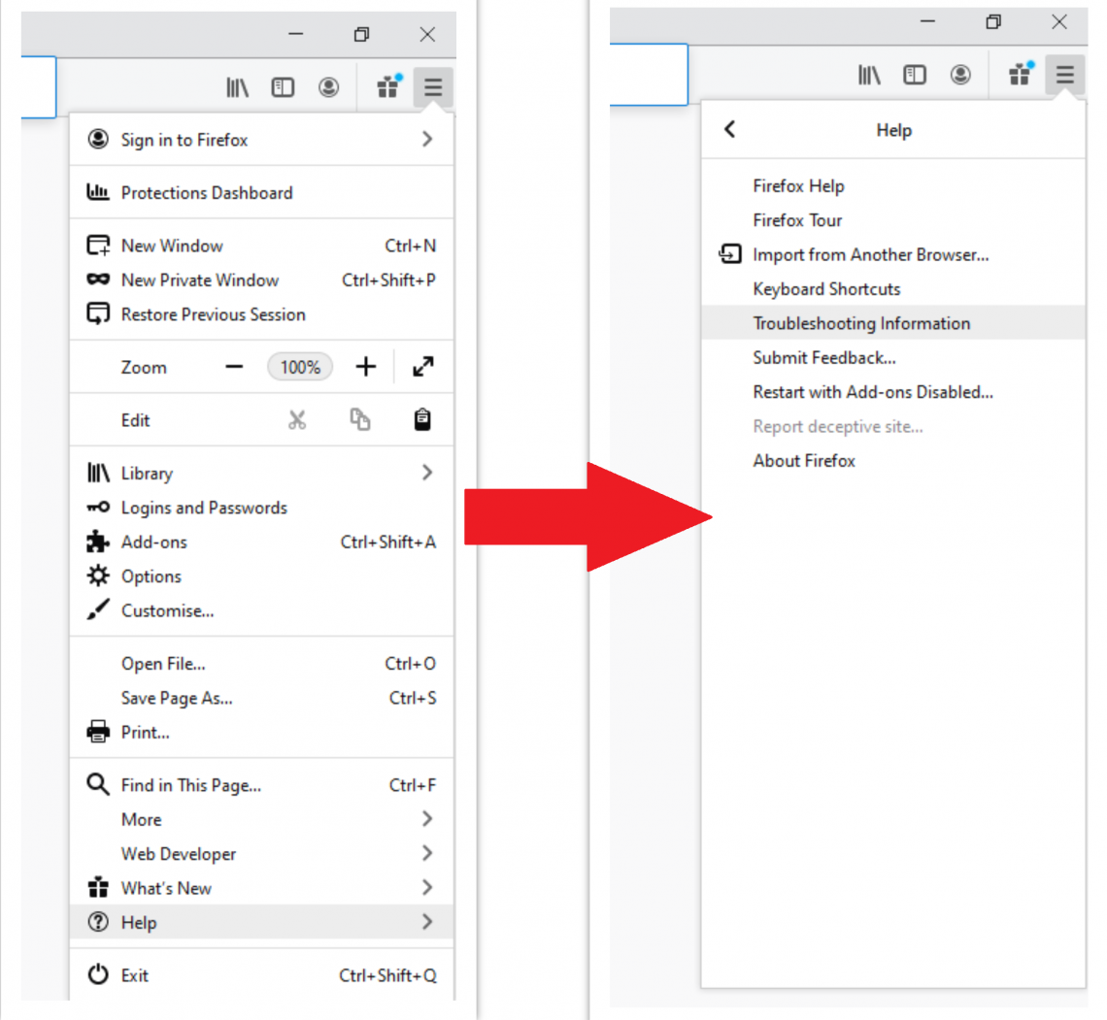Expand the Web Developer submenu

[178, 853]
